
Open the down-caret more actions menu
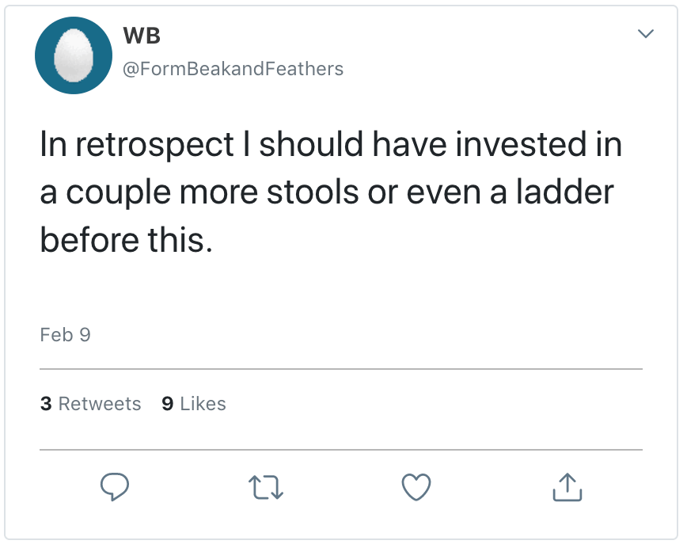[x=646, y=34]
